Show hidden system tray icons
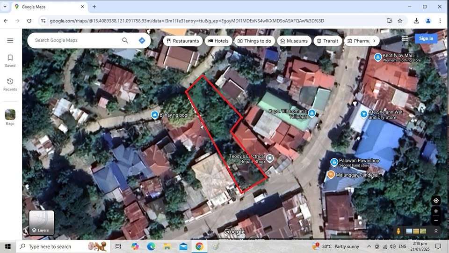This screenshot has width=449, height=253. point(369,246)
